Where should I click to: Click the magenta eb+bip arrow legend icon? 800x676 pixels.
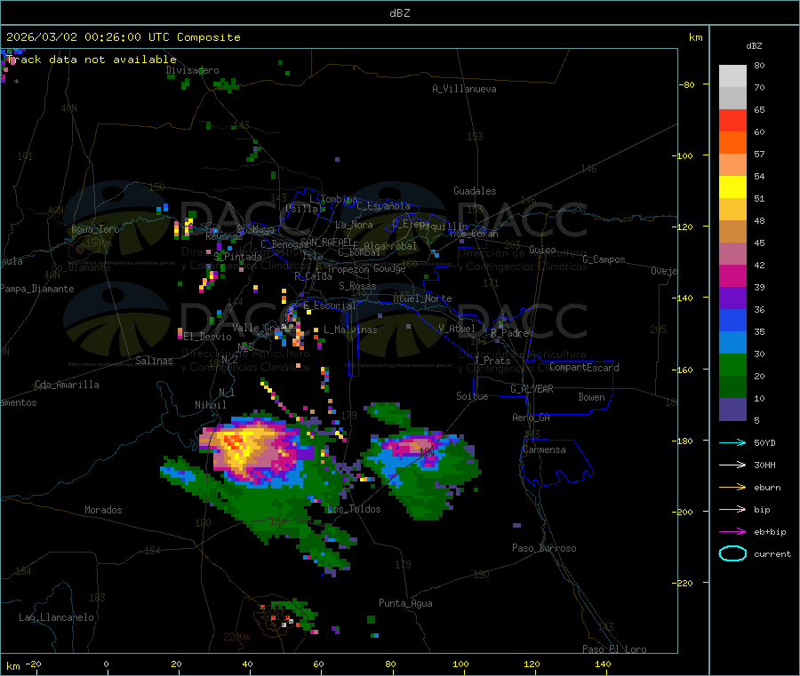pos(732,531)
